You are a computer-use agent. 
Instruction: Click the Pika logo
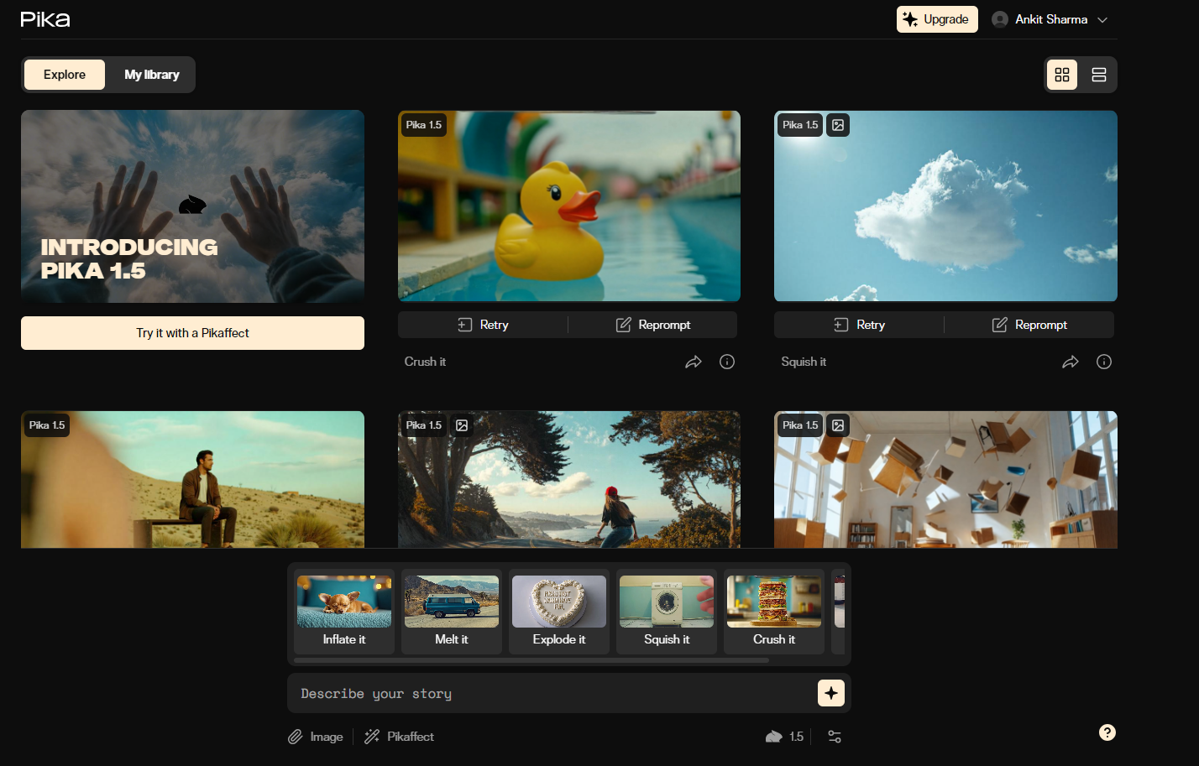(x=45, y=19)
